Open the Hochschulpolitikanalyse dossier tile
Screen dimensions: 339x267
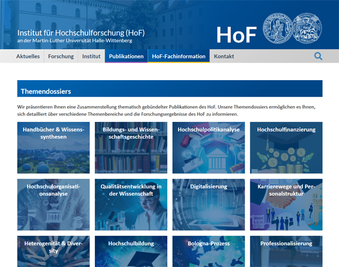(x=208, y=147)
